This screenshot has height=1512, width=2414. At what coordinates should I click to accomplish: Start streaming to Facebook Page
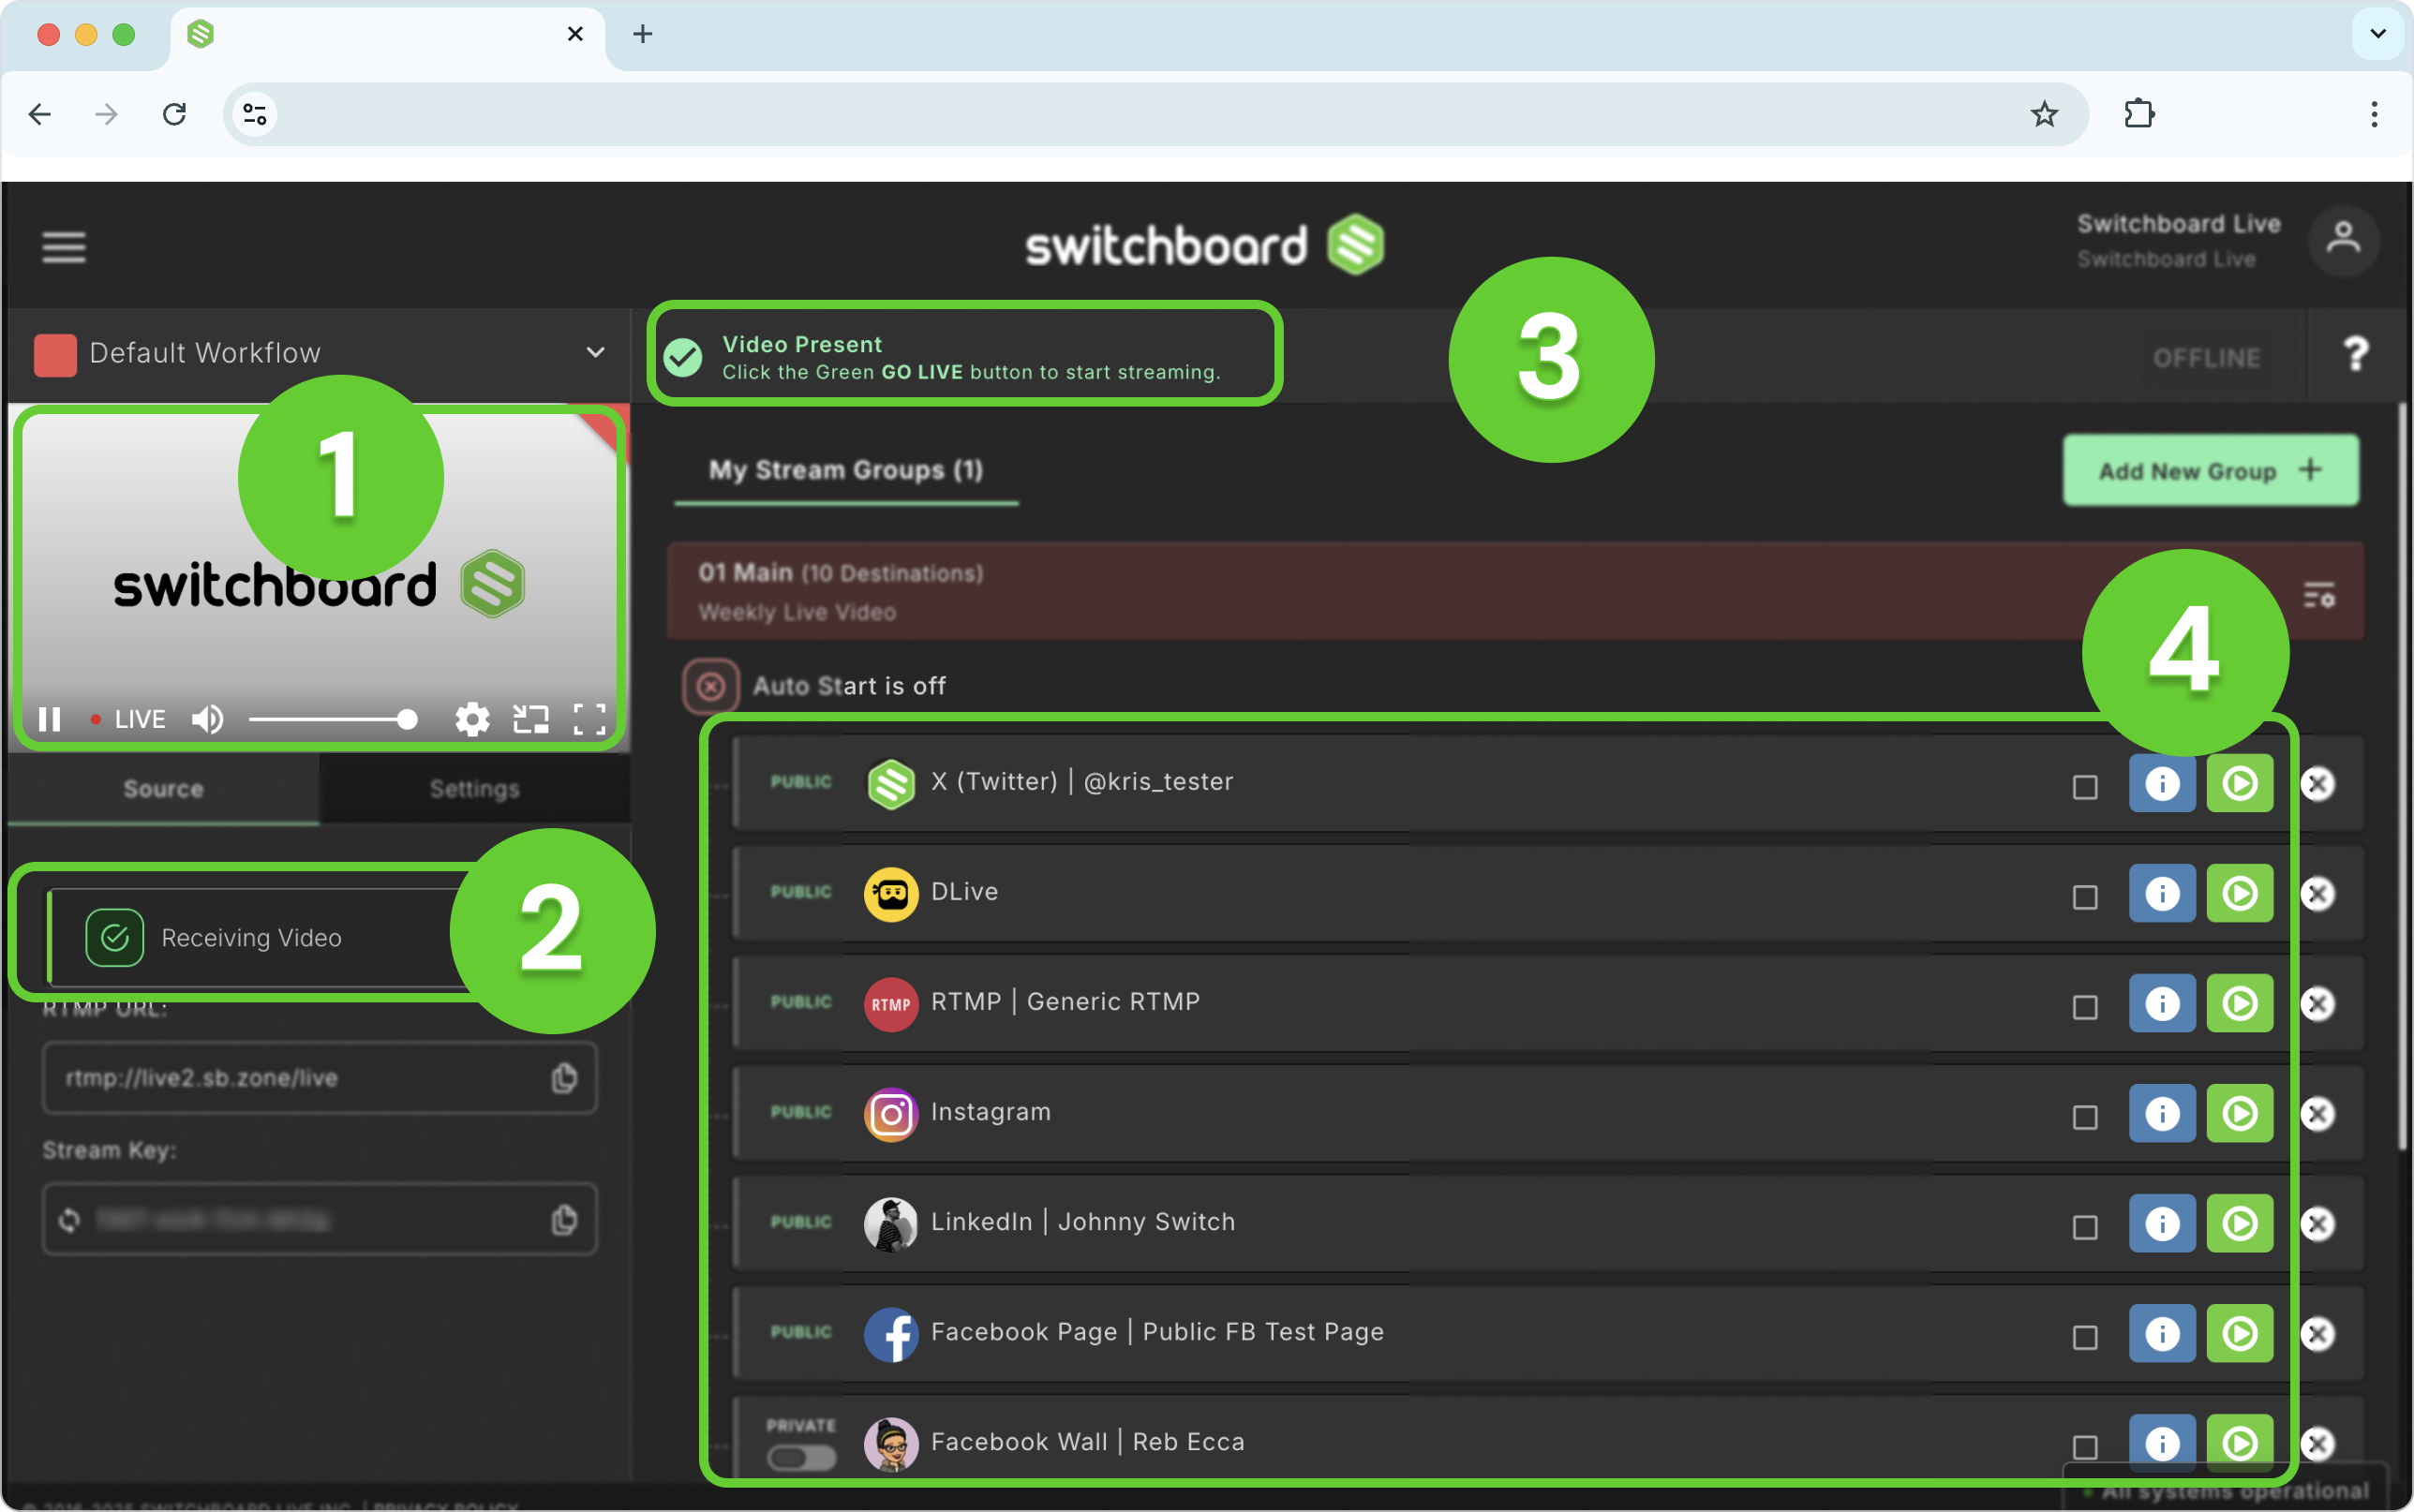point(2240,1333)
